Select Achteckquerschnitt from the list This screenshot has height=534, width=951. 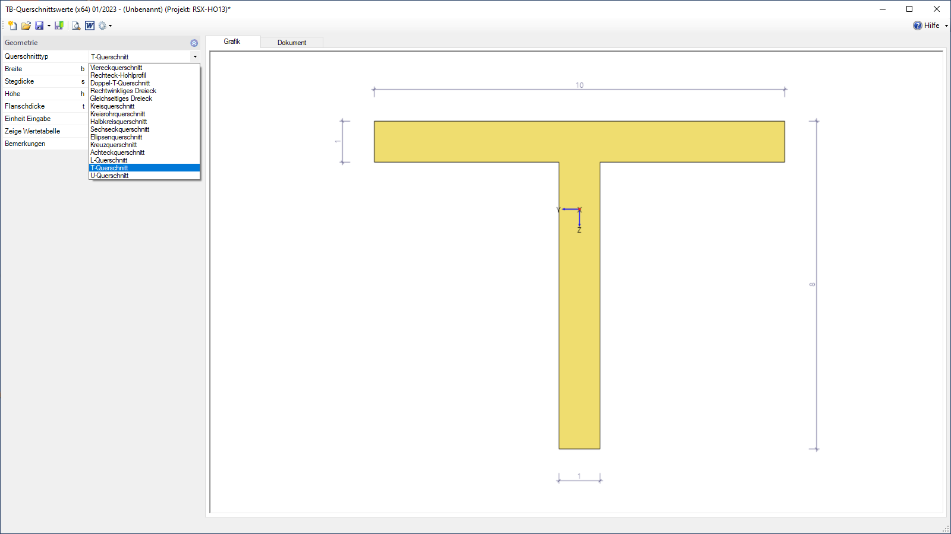pos(144,152)
